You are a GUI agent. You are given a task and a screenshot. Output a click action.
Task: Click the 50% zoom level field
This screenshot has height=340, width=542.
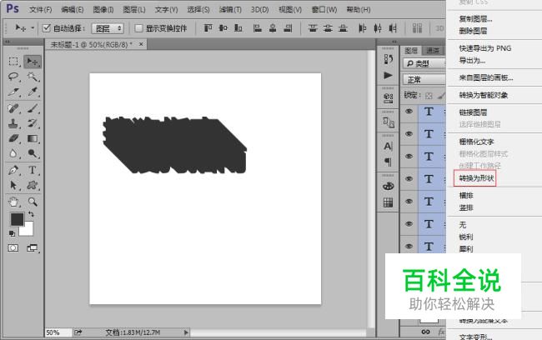(x=58, y=332)
